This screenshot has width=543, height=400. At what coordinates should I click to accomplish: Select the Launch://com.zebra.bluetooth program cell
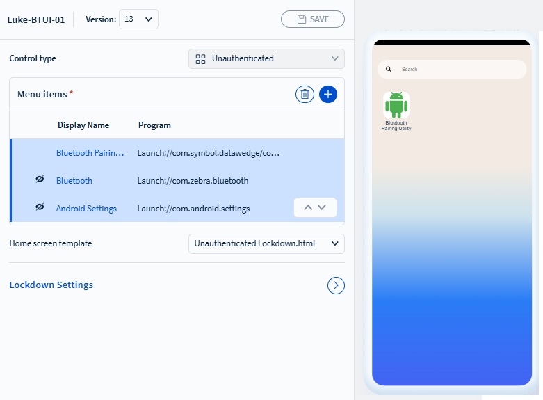(193, 181)
